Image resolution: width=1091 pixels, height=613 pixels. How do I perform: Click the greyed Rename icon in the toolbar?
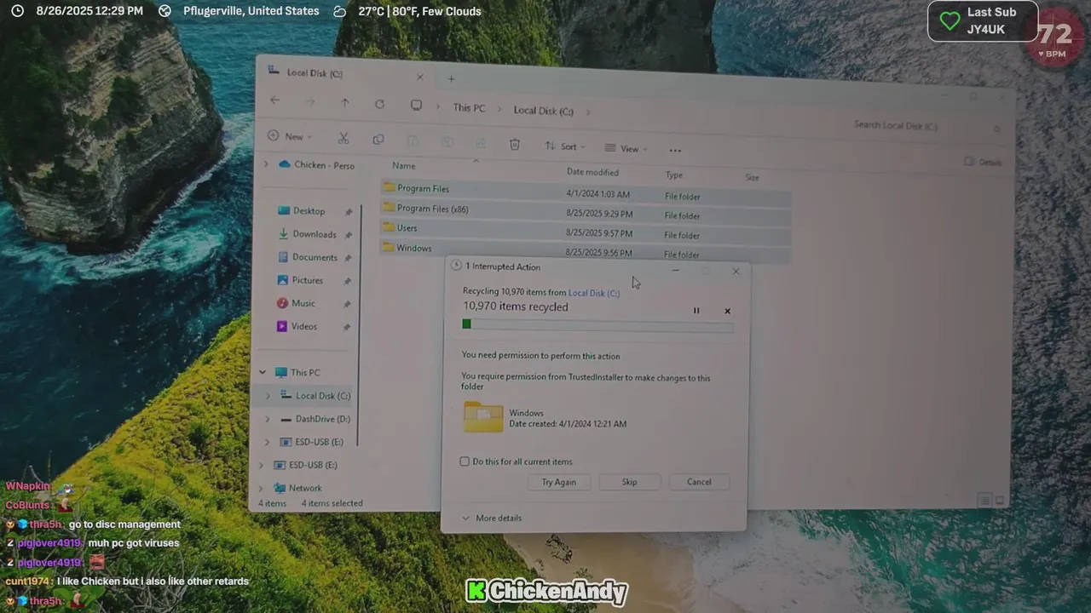point(447,142)
